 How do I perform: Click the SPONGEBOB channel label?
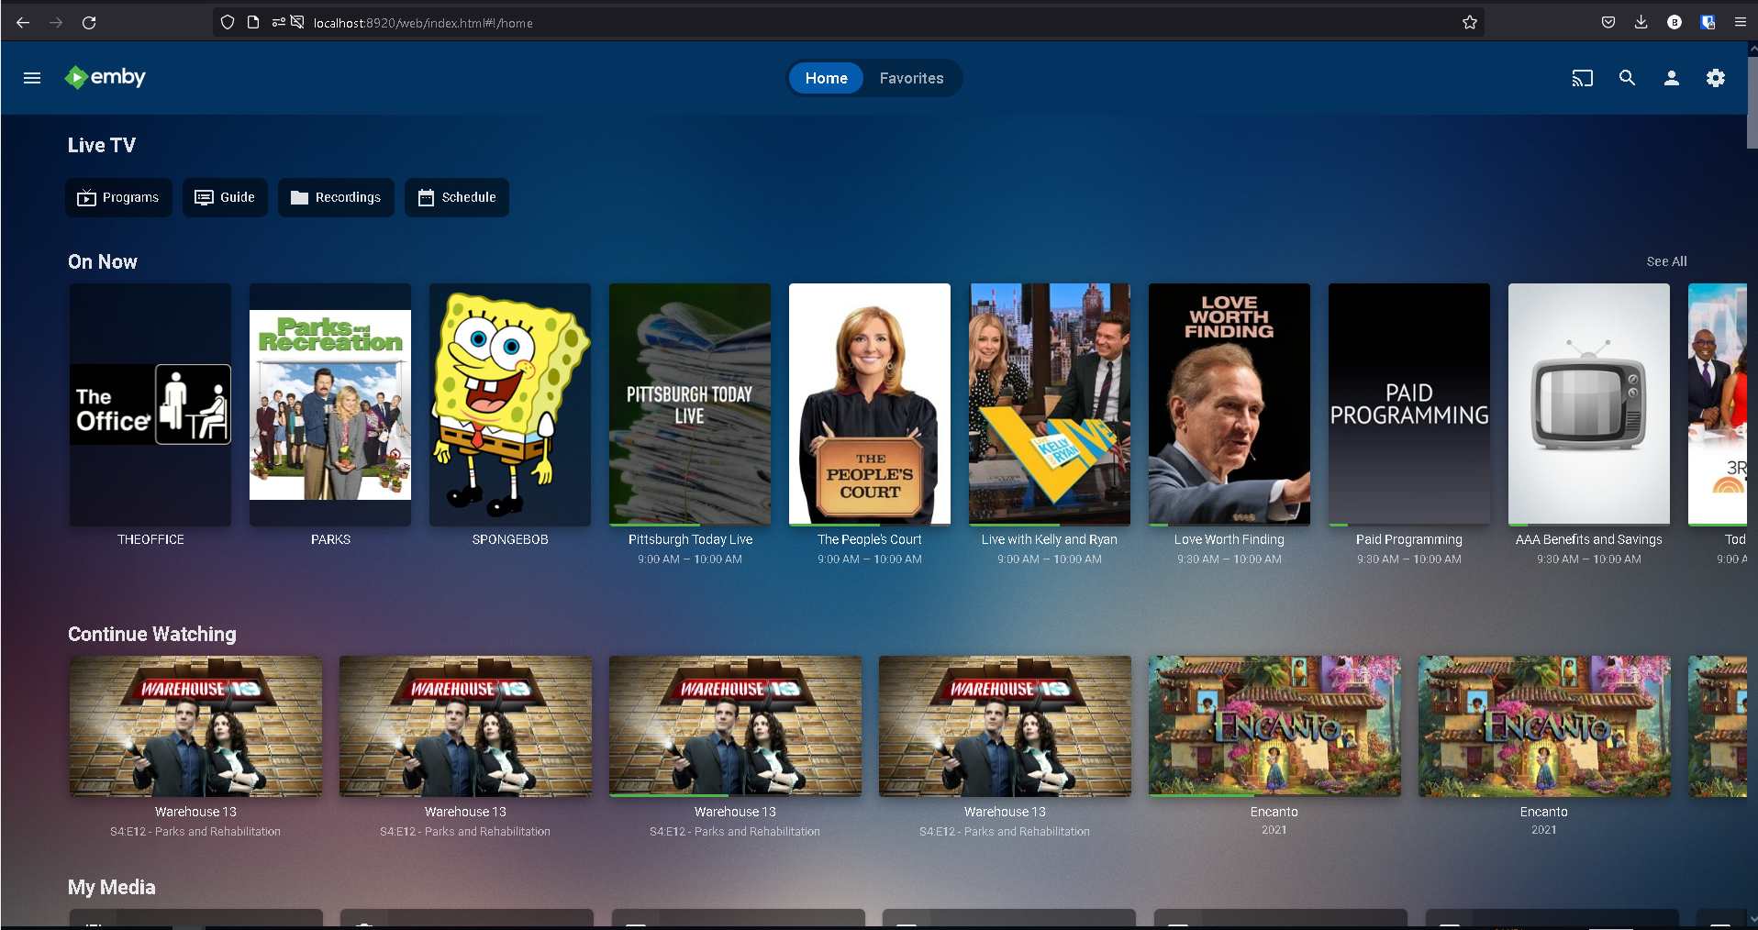coord(510,539)
